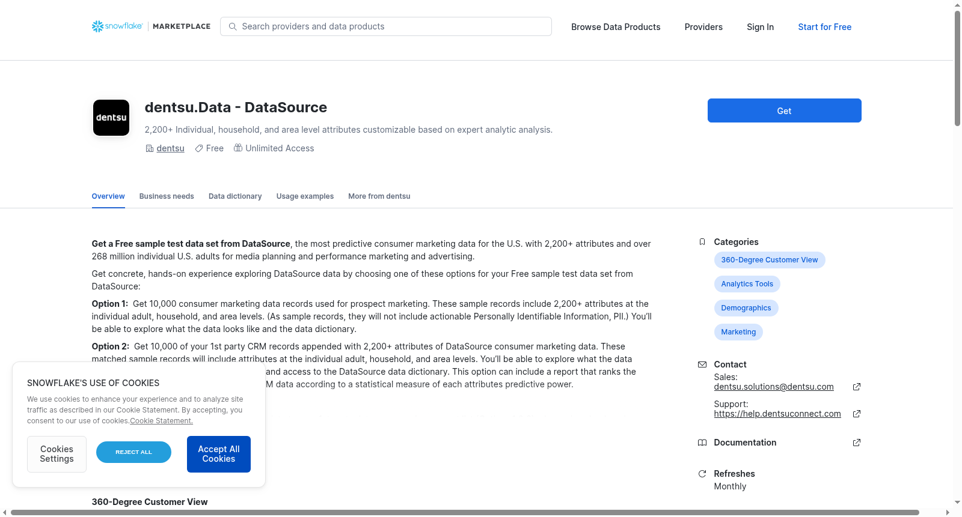Open external link icon for support URL
This screenshot has width=962, height=517.
pos(857,414)
